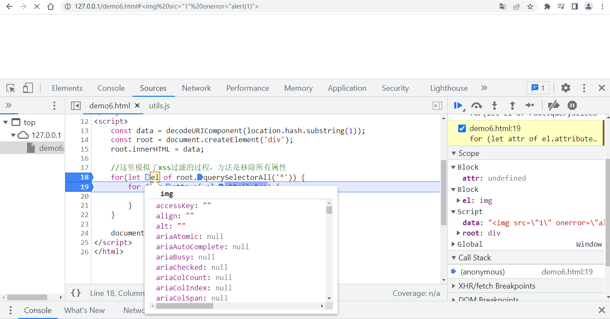Open the drawer three-dot menu

pos(10,310)
